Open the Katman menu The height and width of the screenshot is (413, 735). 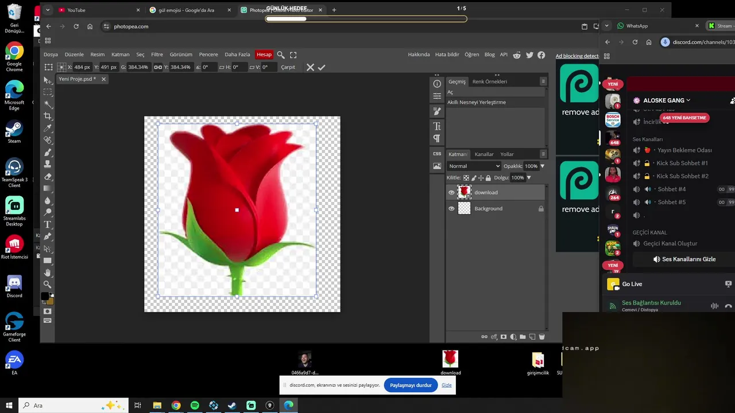pos(120,54)
